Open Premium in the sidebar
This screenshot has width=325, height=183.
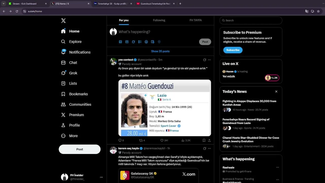(x=72, y=115)
